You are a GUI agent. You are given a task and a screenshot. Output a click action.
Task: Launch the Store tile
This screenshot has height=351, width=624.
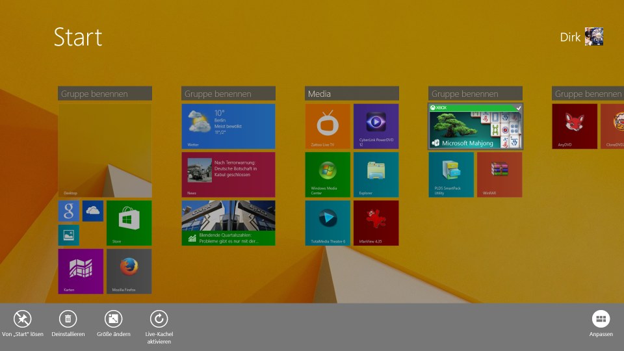coord(129,223)
